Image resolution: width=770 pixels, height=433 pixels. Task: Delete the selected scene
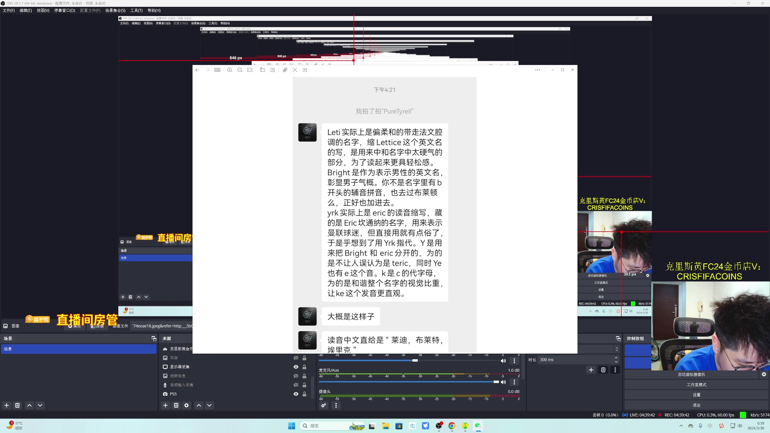[x=17, y=405]
